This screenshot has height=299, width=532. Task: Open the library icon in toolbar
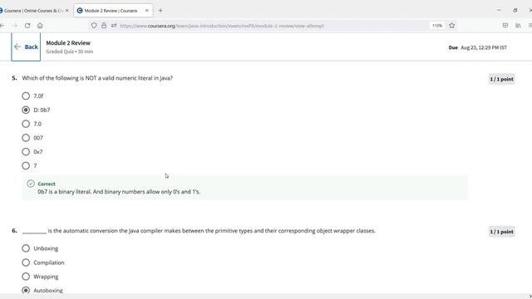[x=518, y=26]
